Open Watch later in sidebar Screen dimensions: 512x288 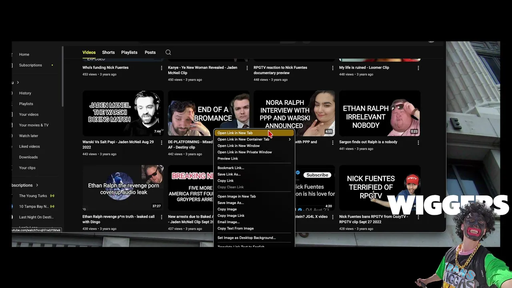(x=28, y=136)
